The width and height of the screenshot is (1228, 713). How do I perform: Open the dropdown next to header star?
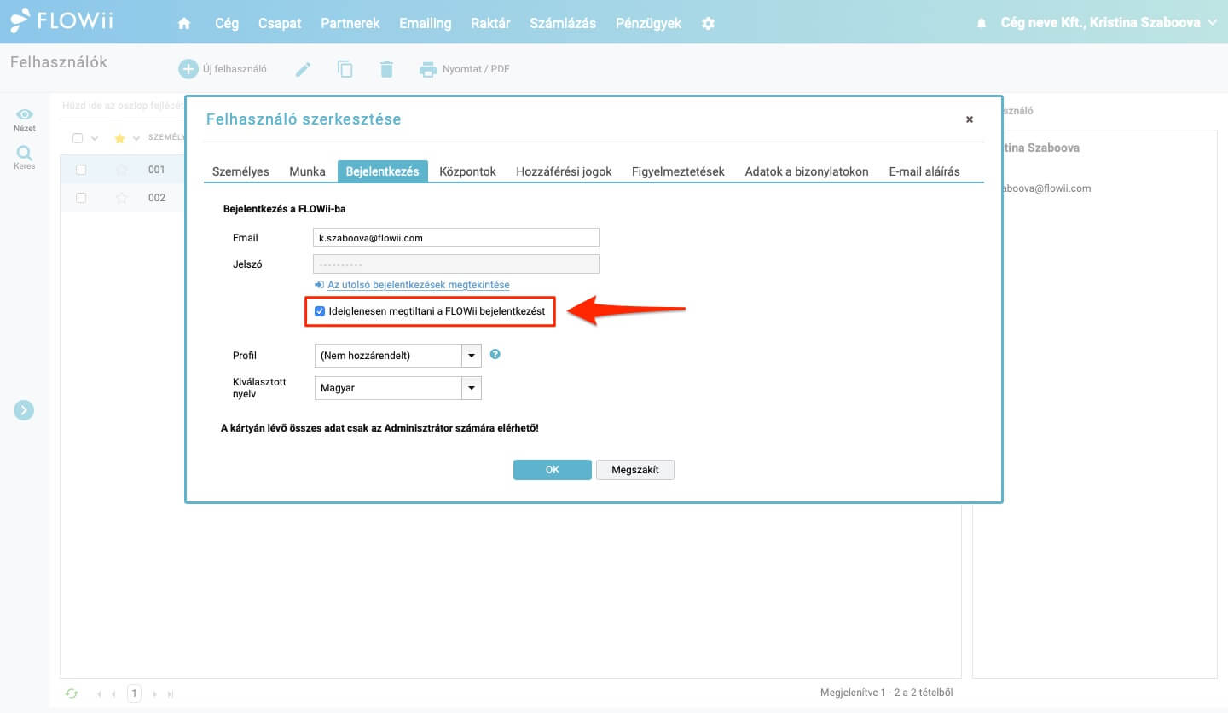coord(136,138)
